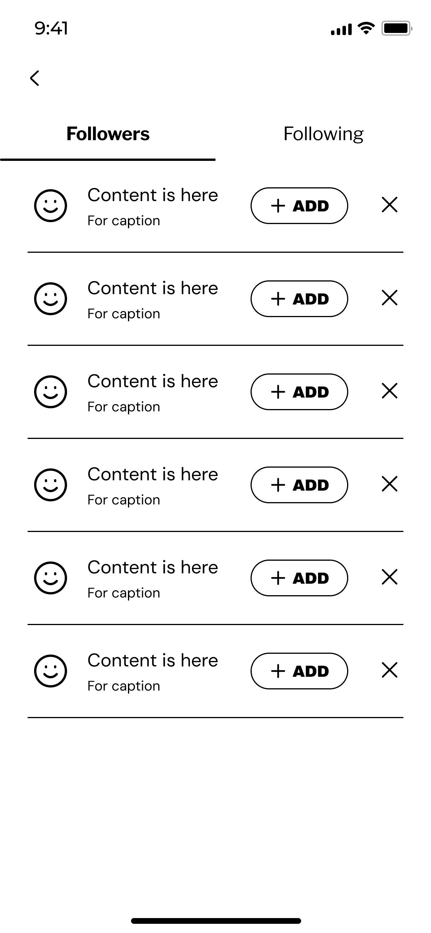Tap the last row's smiley avatar
Screen dimensions: 431x933
pos(51,671)
